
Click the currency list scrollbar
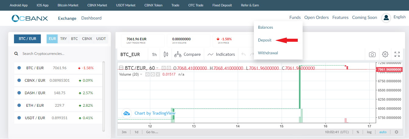click(x=104, y=96)
